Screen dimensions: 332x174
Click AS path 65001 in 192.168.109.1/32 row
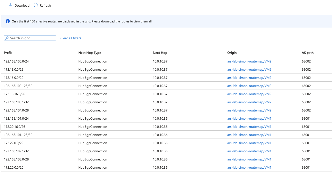pyautogui.click(x=306, y=151)
